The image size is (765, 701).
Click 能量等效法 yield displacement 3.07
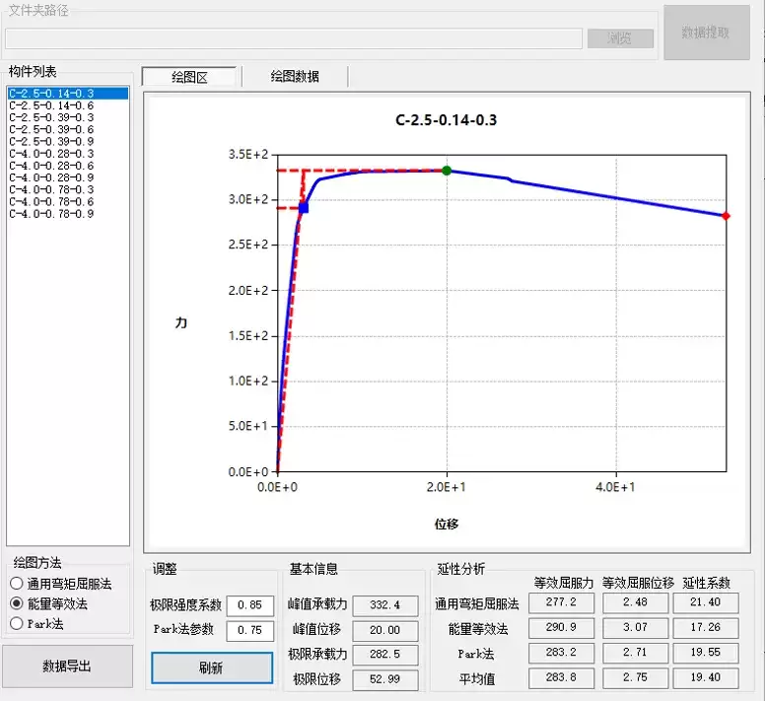[635, 627]
